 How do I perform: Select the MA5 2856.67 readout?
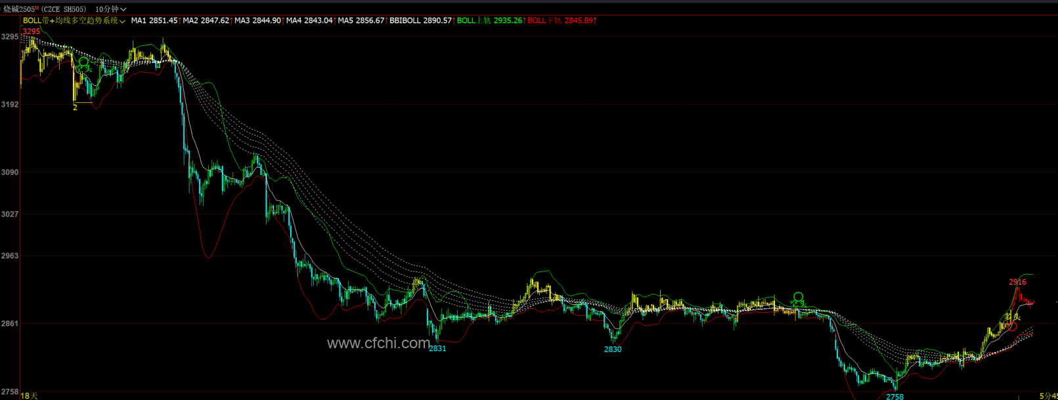click(361, 21)
